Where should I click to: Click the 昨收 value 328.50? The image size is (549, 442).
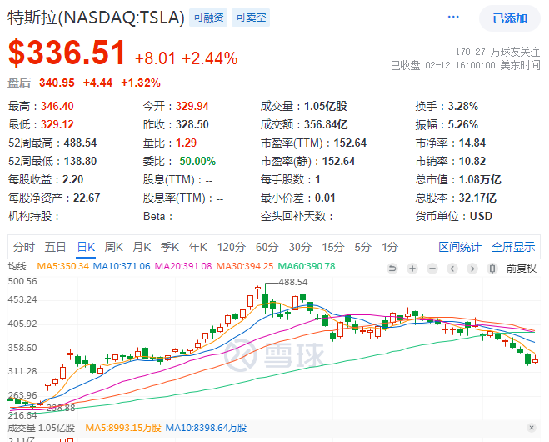[192, 124]
